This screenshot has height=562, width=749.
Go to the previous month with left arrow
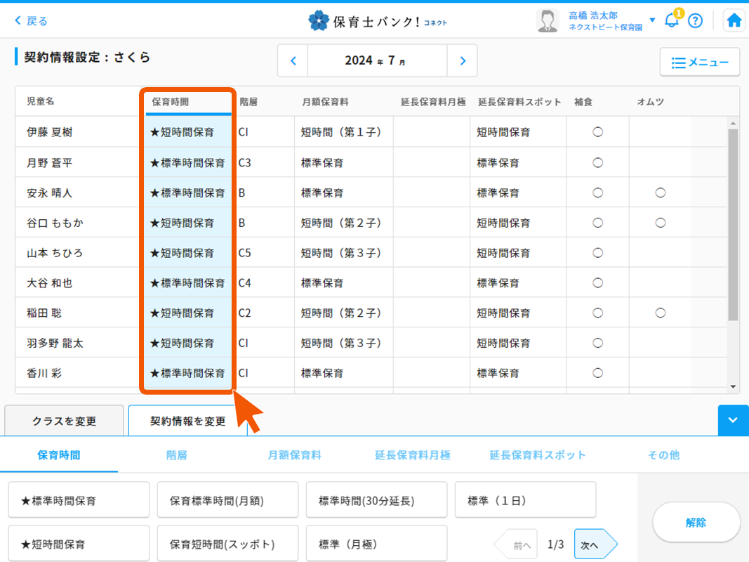pyautogui.click(x=293, y=61)
